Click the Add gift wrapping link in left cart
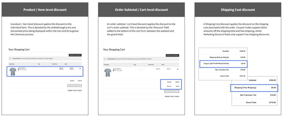 (25, 69)
